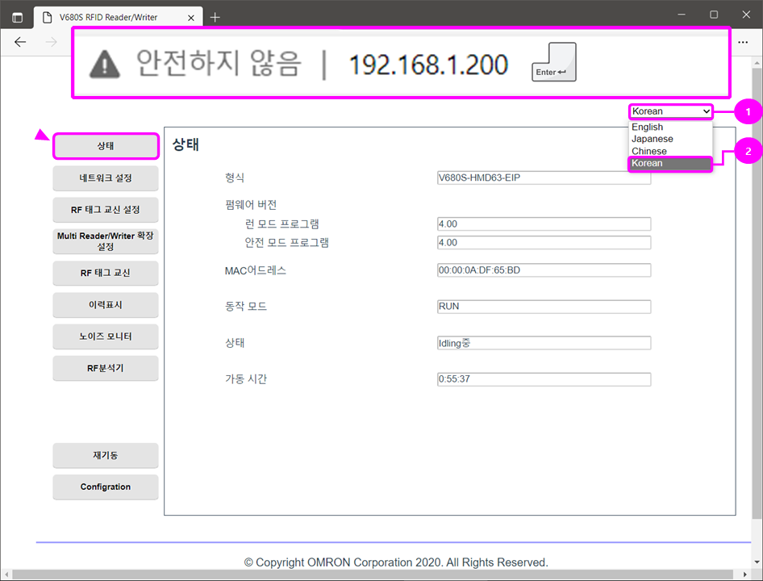Click the horizontal scrollbar right arrow
This screenshot has width=763, height=581.
coord(744,575)
